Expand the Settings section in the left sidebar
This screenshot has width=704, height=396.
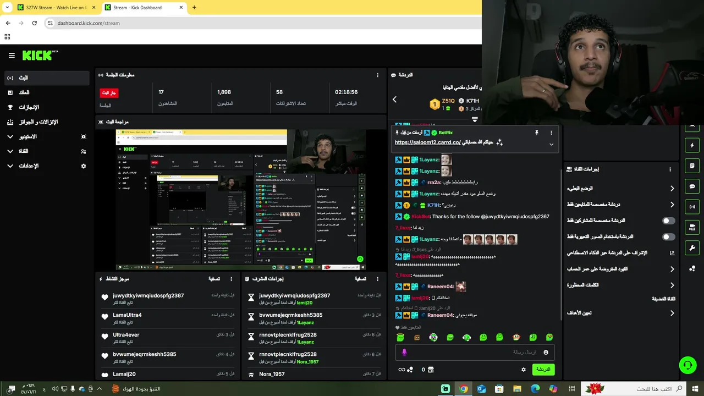(x=10, y=166)
